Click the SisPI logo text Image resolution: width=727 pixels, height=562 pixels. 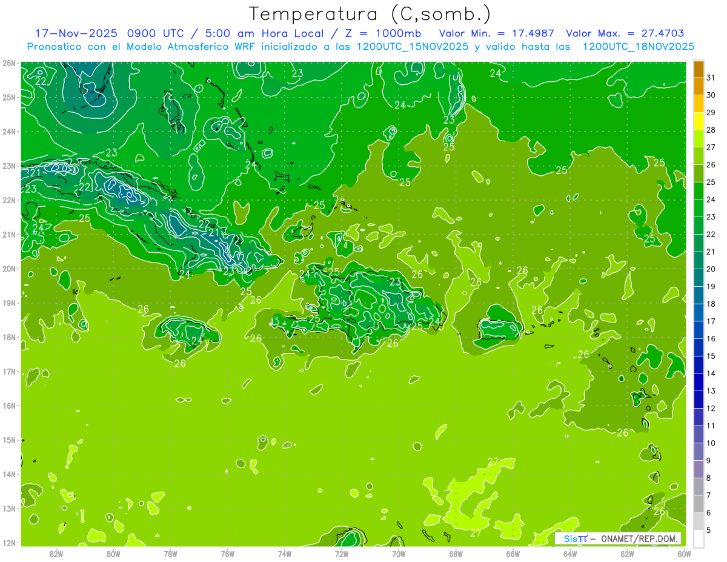(576, 538)
